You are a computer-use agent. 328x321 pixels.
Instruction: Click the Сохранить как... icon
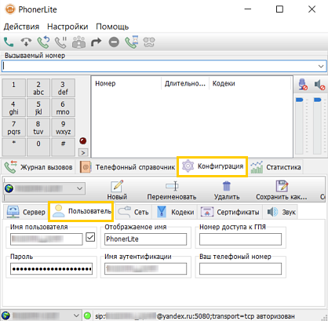tap(282, 190)
